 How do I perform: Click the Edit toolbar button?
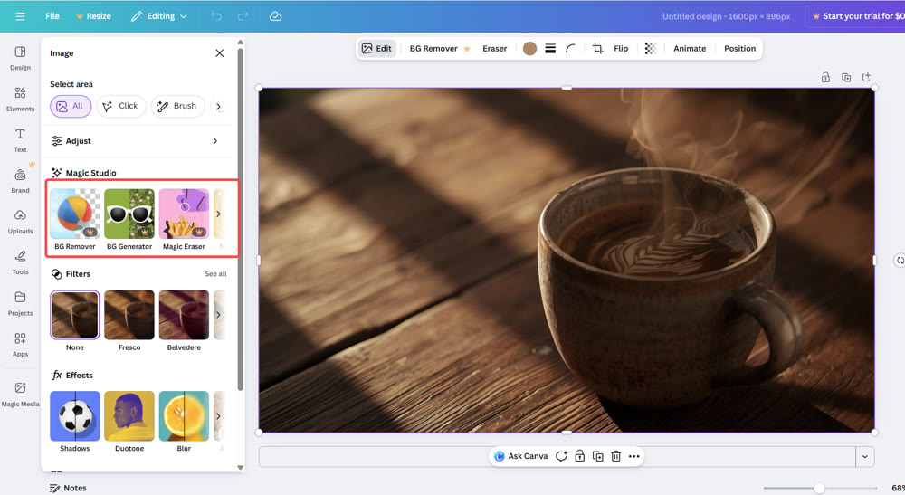coord(376,49)
